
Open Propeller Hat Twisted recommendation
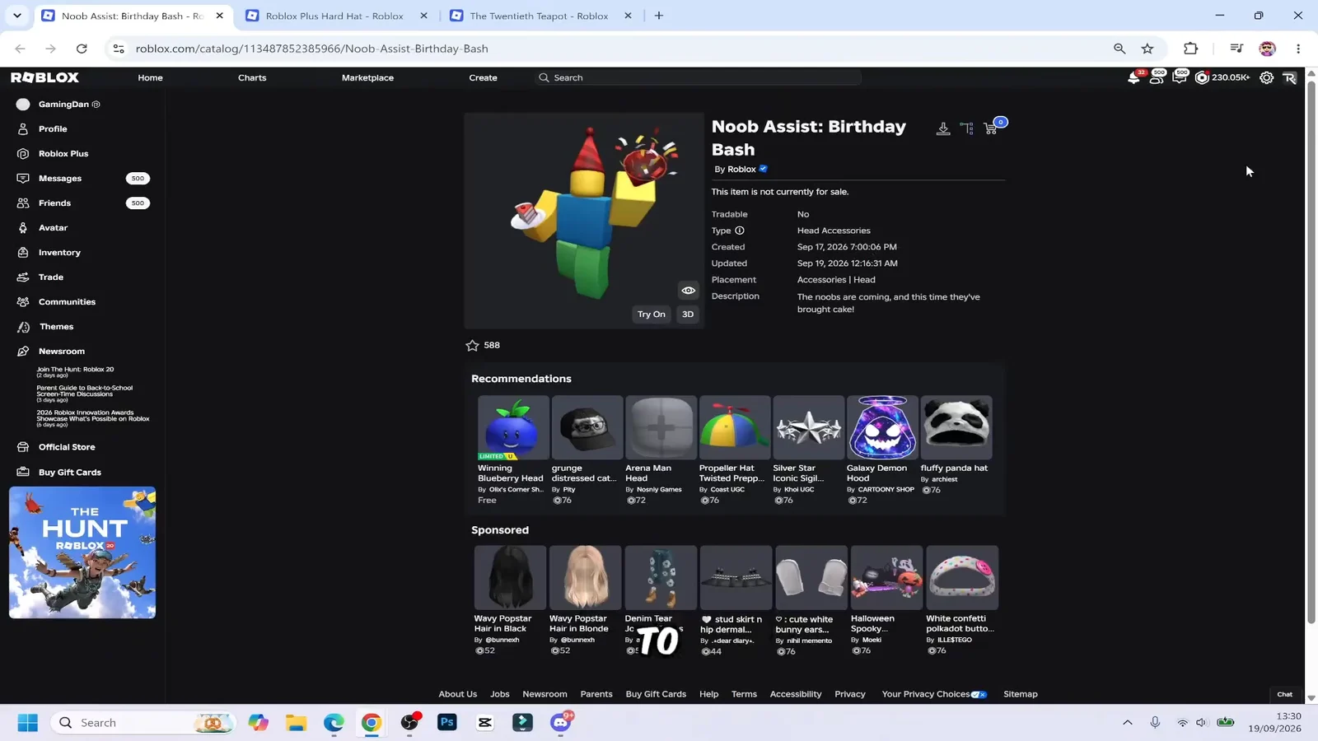[734, 450]
